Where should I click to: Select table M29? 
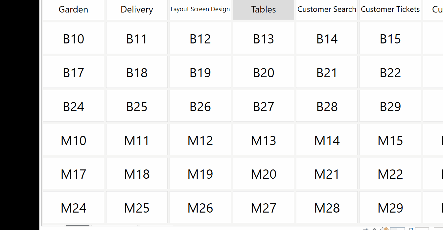click(x=390, y=207)
